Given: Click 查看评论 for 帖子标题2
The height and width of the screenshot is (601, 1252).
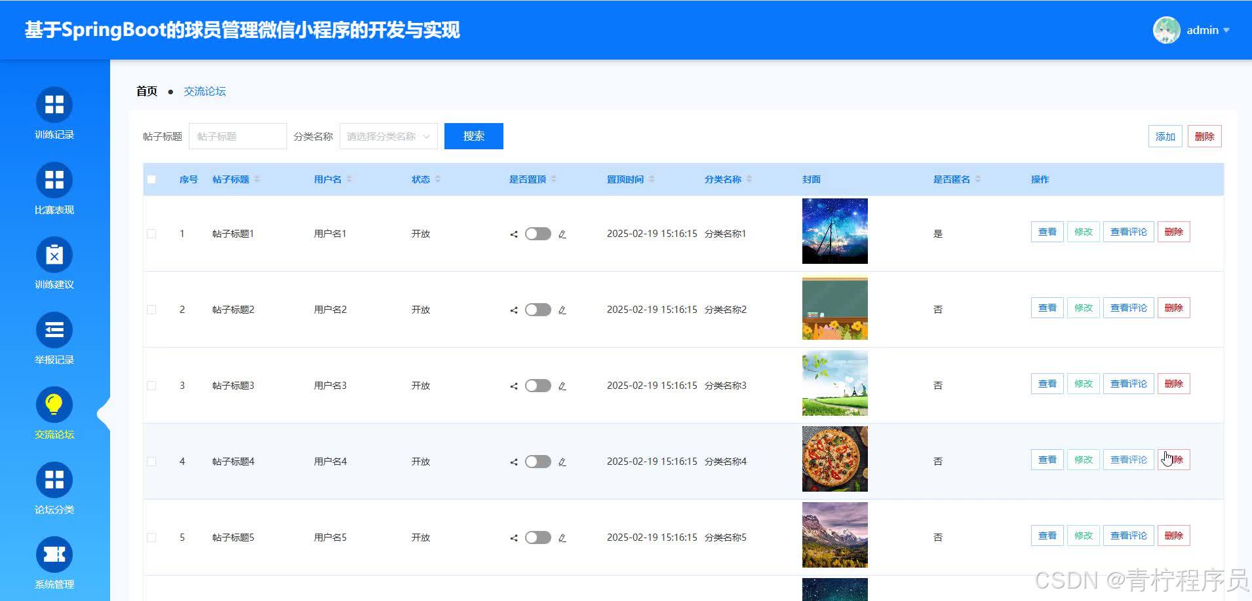Looking at the screenshot, I should click(x=1128, y=308).
